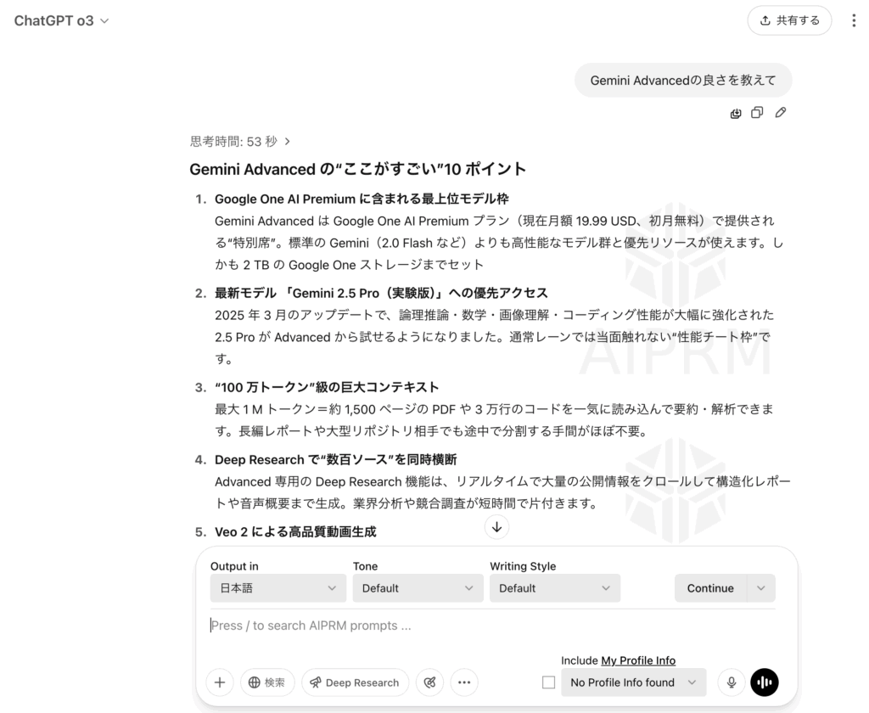Viewport: 869px width, 713px height.
Task: Focus the AIPRM prompt search input field
Action: click(492, 626)
